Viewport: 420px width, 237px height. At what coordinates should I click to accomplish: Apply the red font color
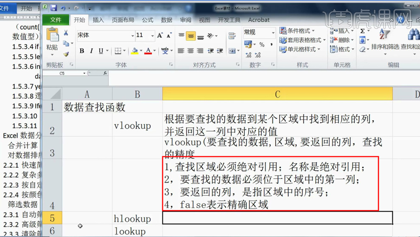tap(148, 51)
